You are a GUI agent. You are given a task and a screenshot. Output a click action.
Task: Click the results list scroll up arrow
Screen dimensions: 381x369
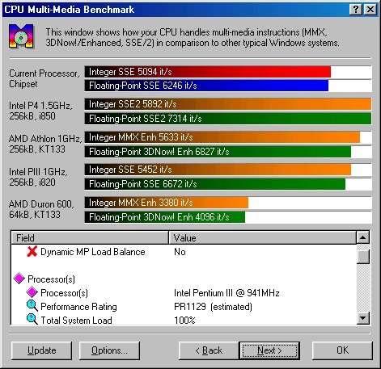coord(363,237)
